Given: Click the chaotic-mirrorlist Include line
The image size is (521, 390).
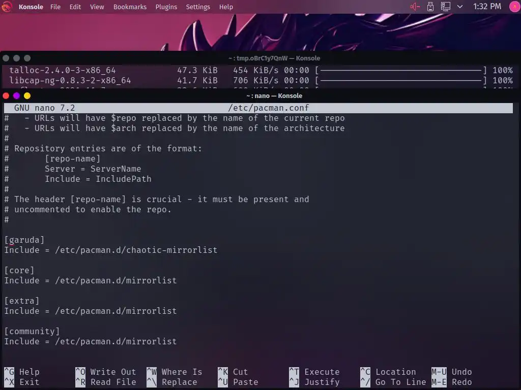Looking at the screenshot, I should click(110, 250).
